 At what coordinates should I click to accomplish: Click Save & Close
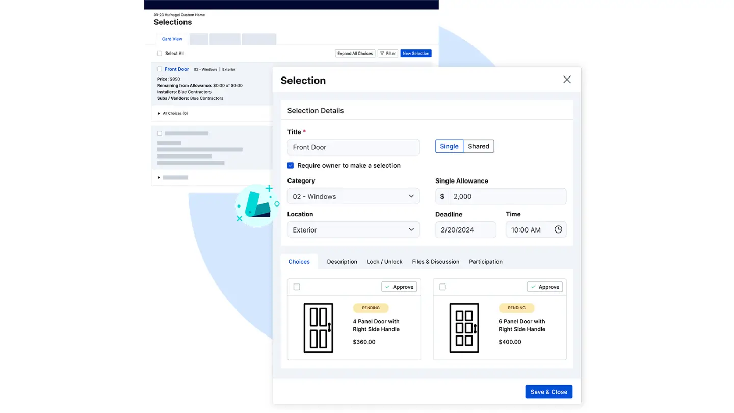point(549,392)
